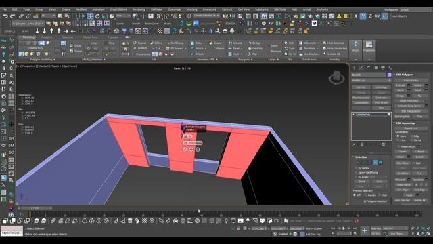Activate the Select and Move tool
This screenshot has height=244, width=433.
click(x=90, y=16)
